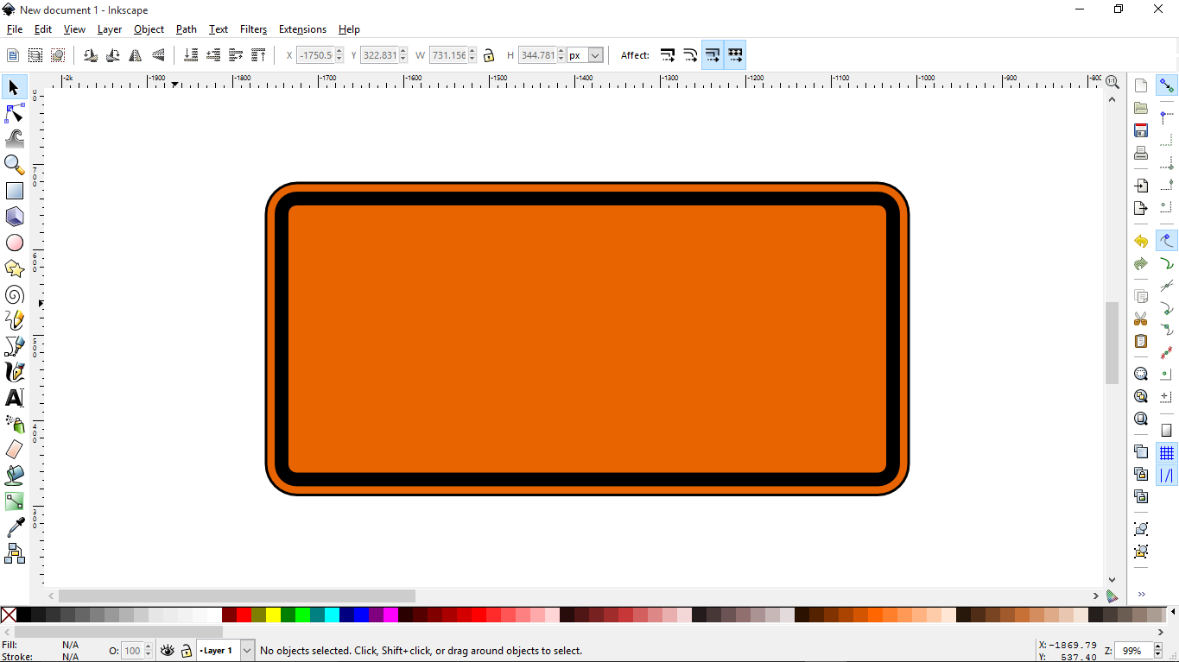
Task: Click the height H input field
Action: [537, 55]
